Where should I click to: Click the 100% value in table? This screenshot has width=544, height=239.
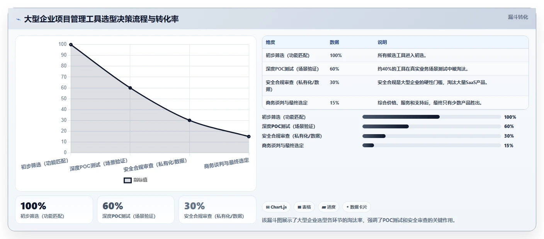pos(336,56)
